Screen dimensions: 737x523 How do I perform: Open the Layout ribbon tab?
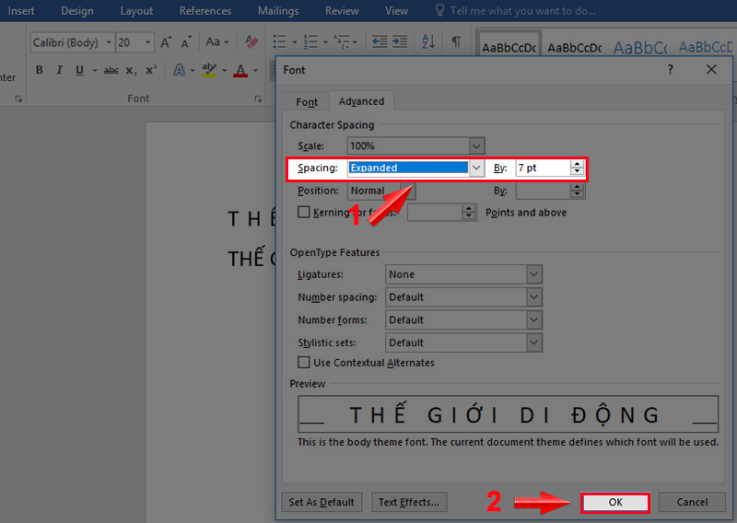tap(136, 11)
